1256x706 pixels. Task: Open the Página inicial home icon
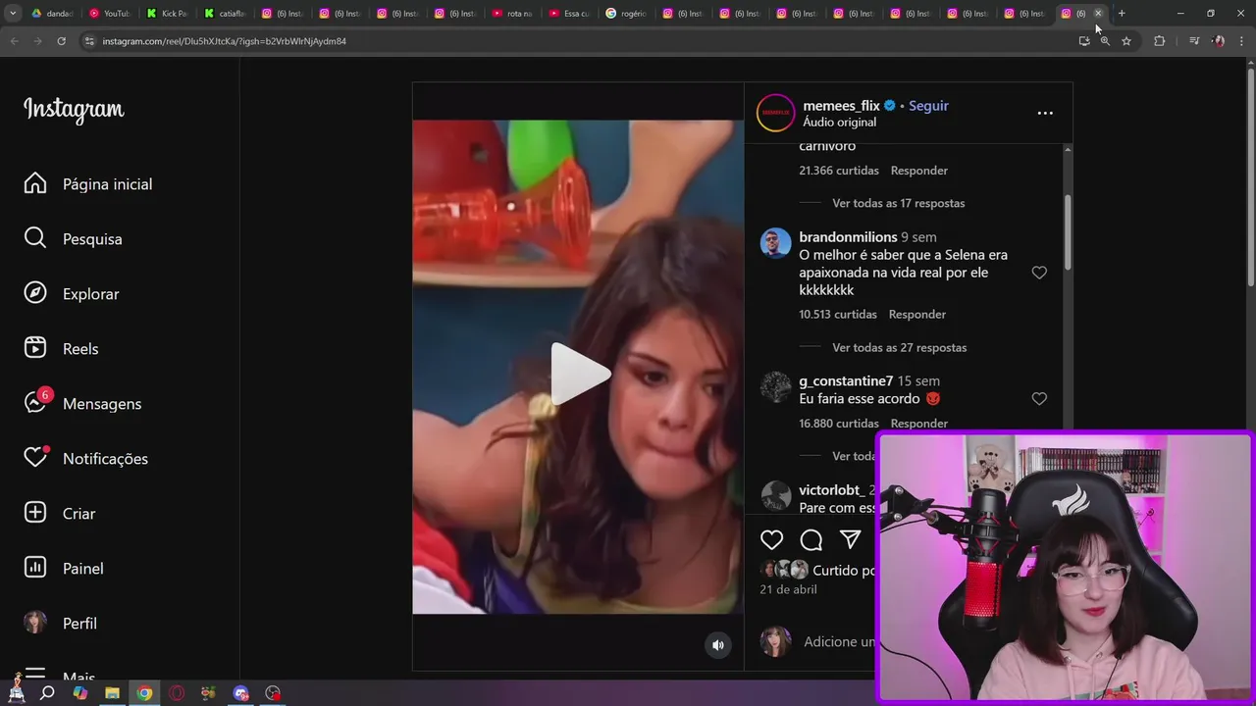point(35,183)
